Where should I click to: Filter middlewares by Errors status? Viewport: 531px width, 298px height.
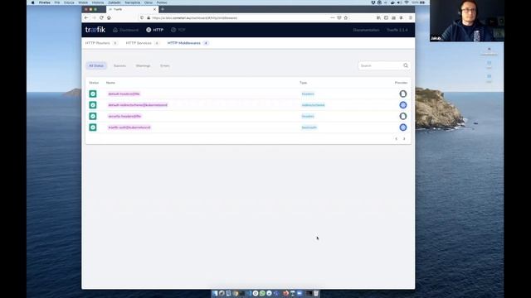click(165, 65)
